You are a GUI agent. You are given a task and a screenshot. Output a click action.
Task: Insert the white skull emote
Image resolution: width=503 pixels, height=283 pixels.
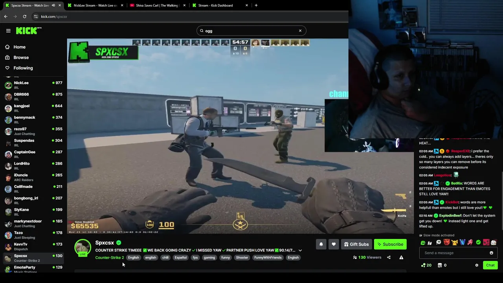coord(439,243)
